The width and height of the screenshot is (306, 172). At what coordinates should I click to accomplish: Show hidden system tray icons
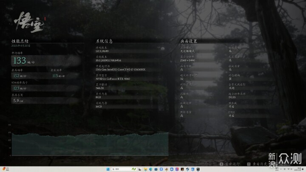(281, 169)
